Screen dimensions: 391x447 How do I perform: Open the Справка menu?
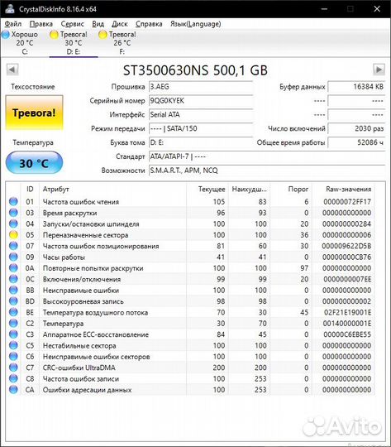pos(149,24)
